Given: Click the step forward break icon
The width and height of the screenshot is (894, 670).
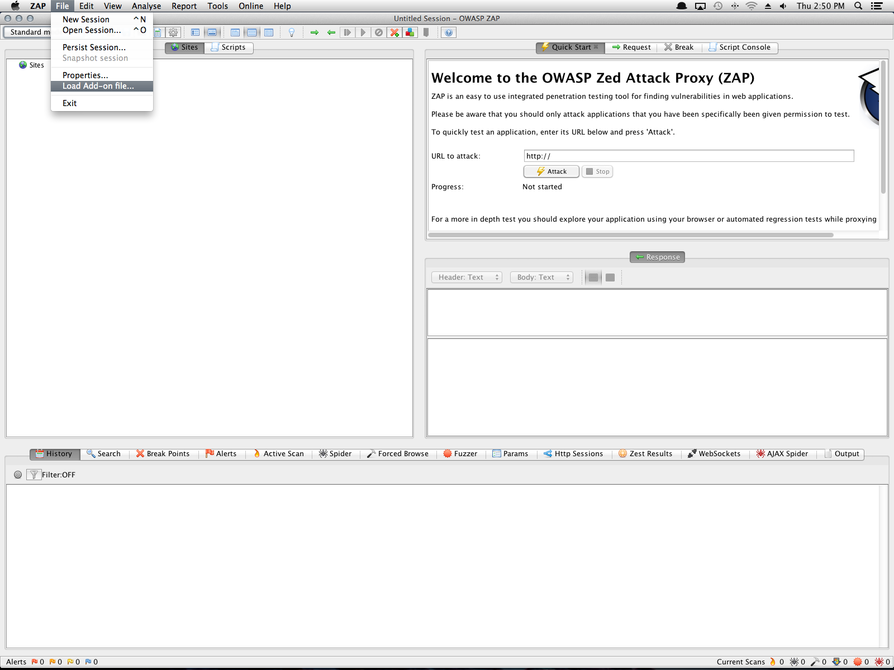Looking at the screenshot, I should (347, 32).
